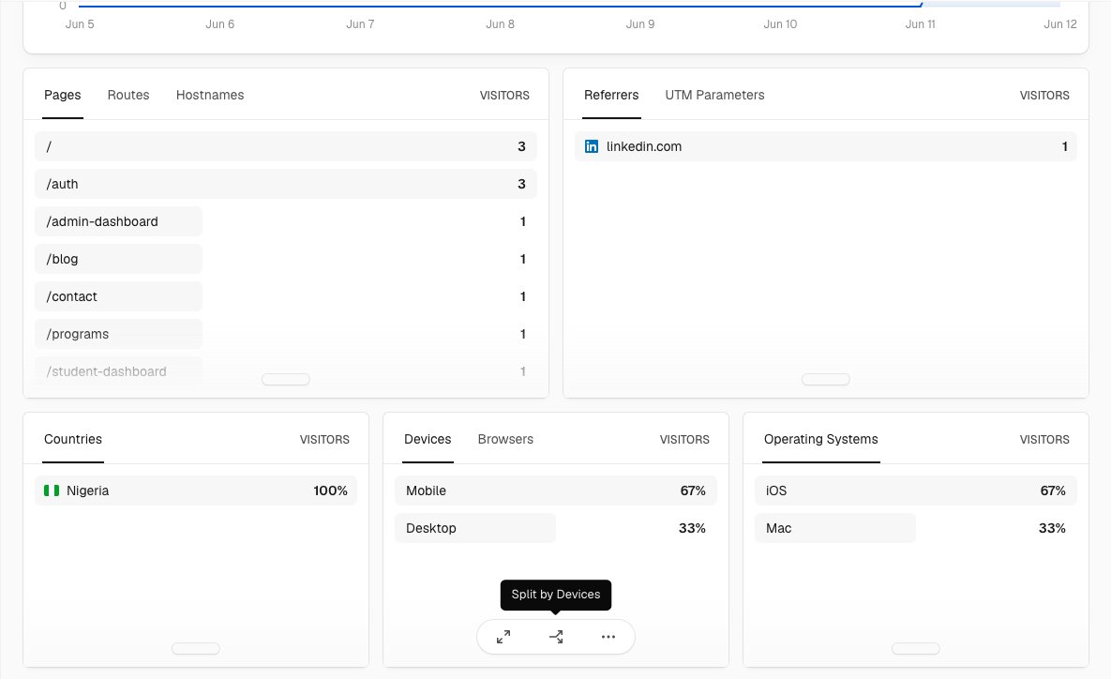Click the 67% value for Mobile
1111x679 pixels.
(x=693, y=490)
